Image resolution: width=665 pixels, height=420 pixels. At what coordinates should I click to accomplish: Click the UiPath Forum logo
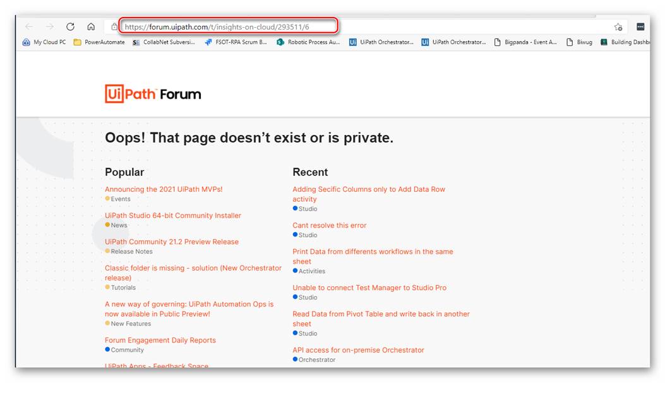coord(153,93)
